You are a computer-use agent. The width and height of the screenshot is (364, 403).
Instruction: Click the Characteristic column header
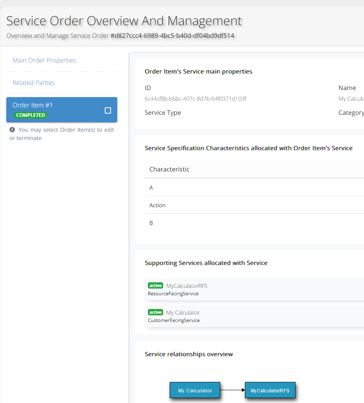point(169,169)
